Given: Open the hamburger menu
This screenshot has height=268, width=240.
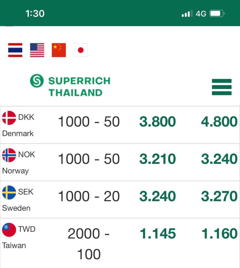Looking at the screenshot, I should coord(222,87).
